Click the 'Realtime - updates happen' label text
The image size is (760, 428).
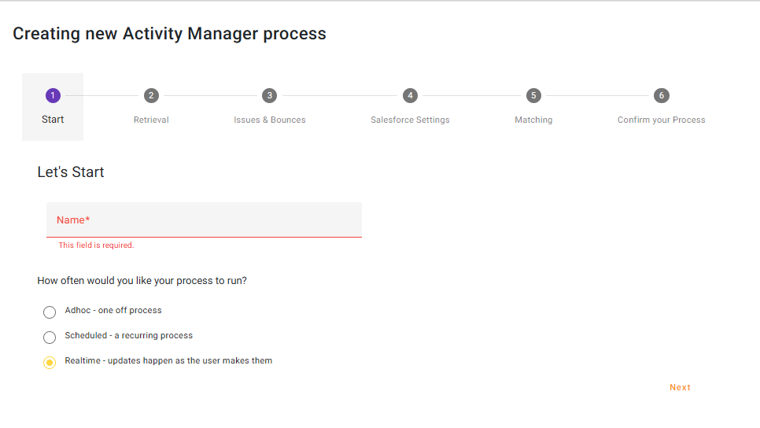[168, 360]
